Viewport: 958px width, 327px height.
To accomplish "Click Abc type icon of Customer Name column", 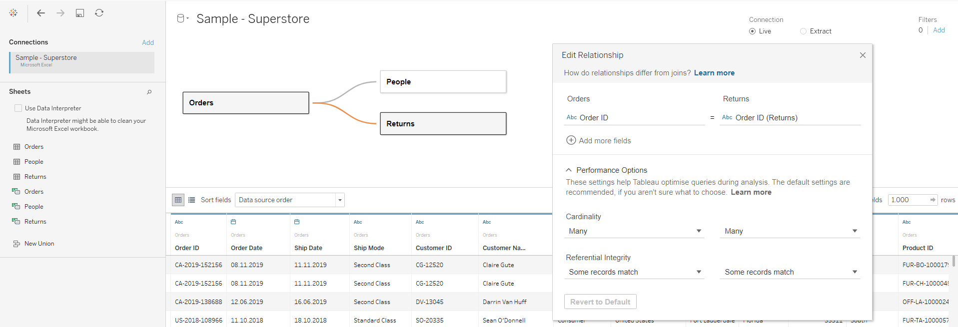I will [x=487, y=222].
